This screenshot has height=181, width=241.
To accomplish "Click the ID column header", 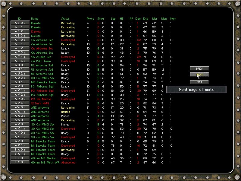I will tap(19, 19).
